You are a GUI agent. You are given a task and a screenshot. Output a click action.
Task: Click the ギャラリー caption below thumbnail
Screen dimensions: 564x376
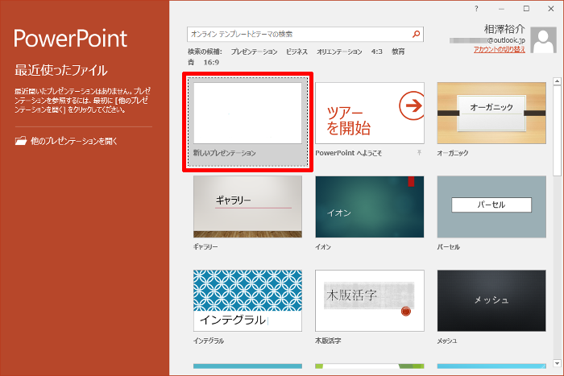coord(205,247)
